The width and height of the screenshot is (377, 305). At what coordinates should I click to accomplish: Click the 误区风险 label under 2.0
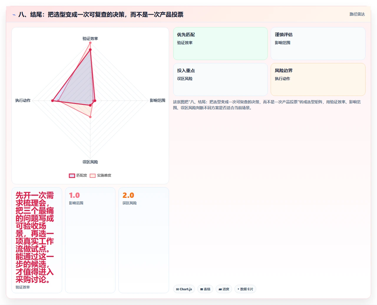pyautogui.click(x=130, y=203)
